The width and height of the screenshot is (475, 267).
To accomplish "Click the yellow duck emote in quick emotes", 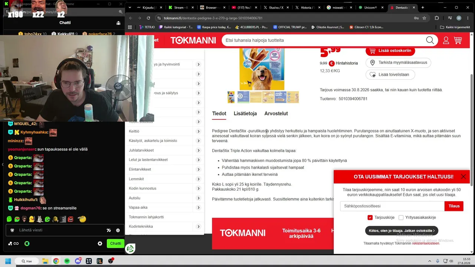I will coord(32,219).
